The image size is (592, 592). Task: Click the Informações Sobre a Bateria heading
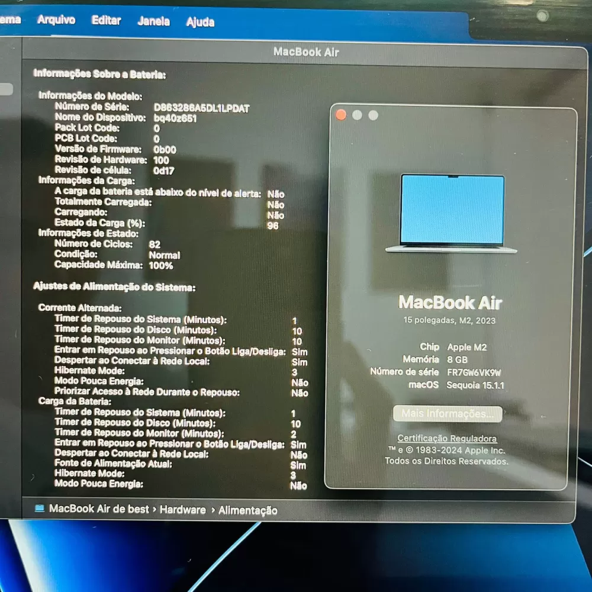click(99, 74)
